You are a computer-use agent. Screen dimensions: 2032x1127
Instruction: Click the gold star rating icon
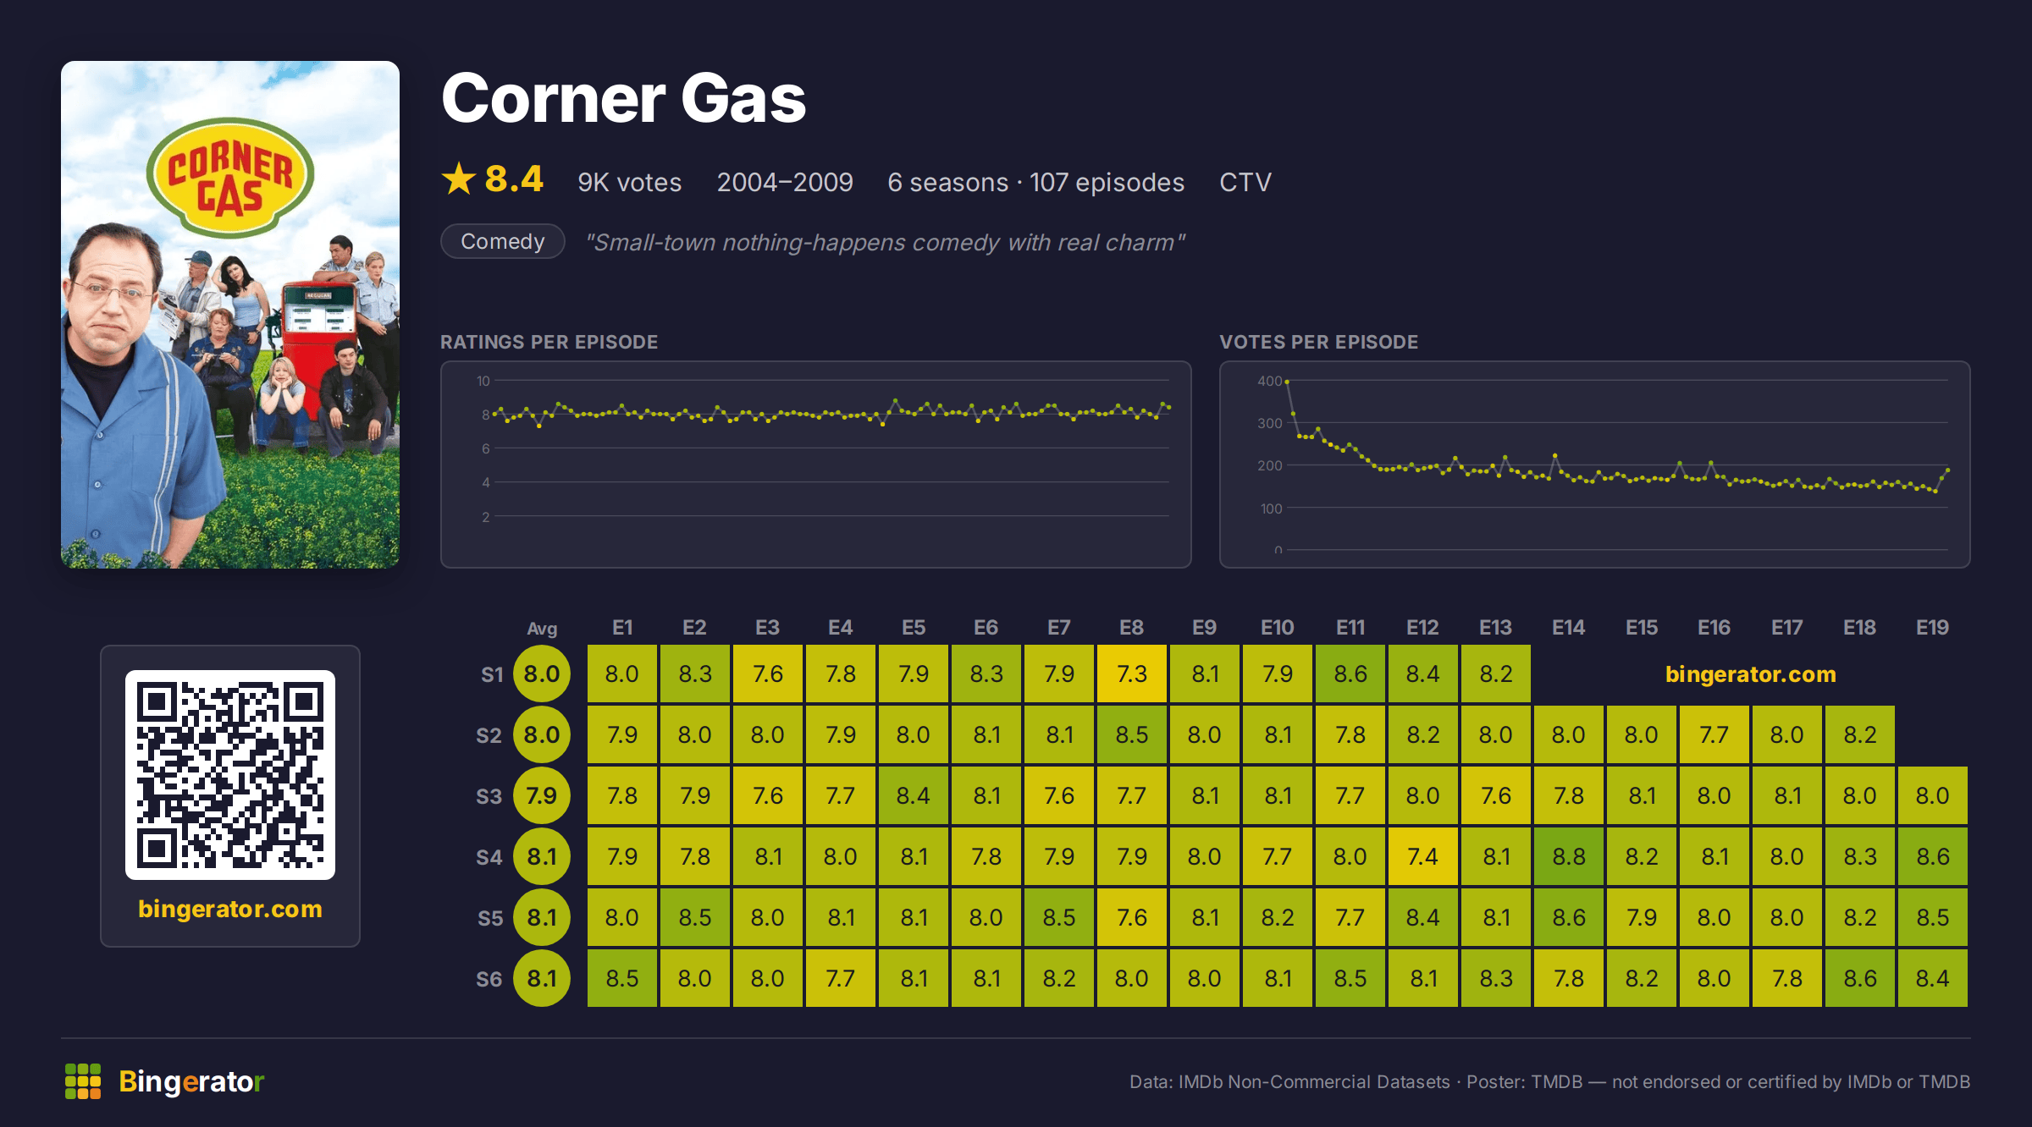tap(459, 179)
